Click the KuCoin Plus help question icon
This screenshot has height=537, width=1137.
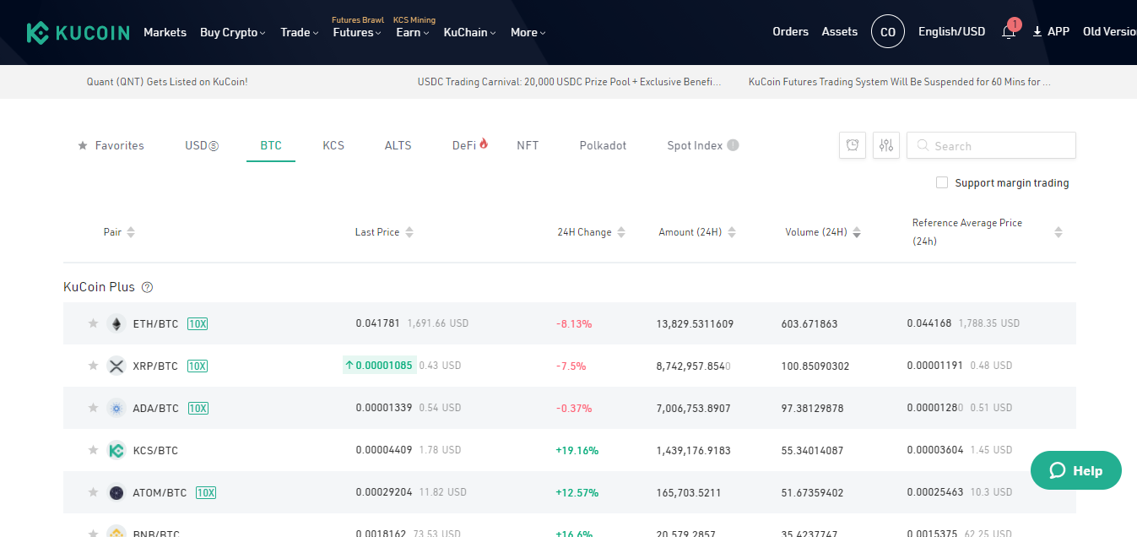[147, 287]
